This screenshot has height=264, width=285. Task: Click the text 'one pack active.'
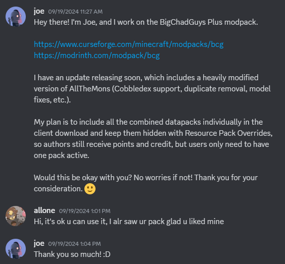coord(62,155)
